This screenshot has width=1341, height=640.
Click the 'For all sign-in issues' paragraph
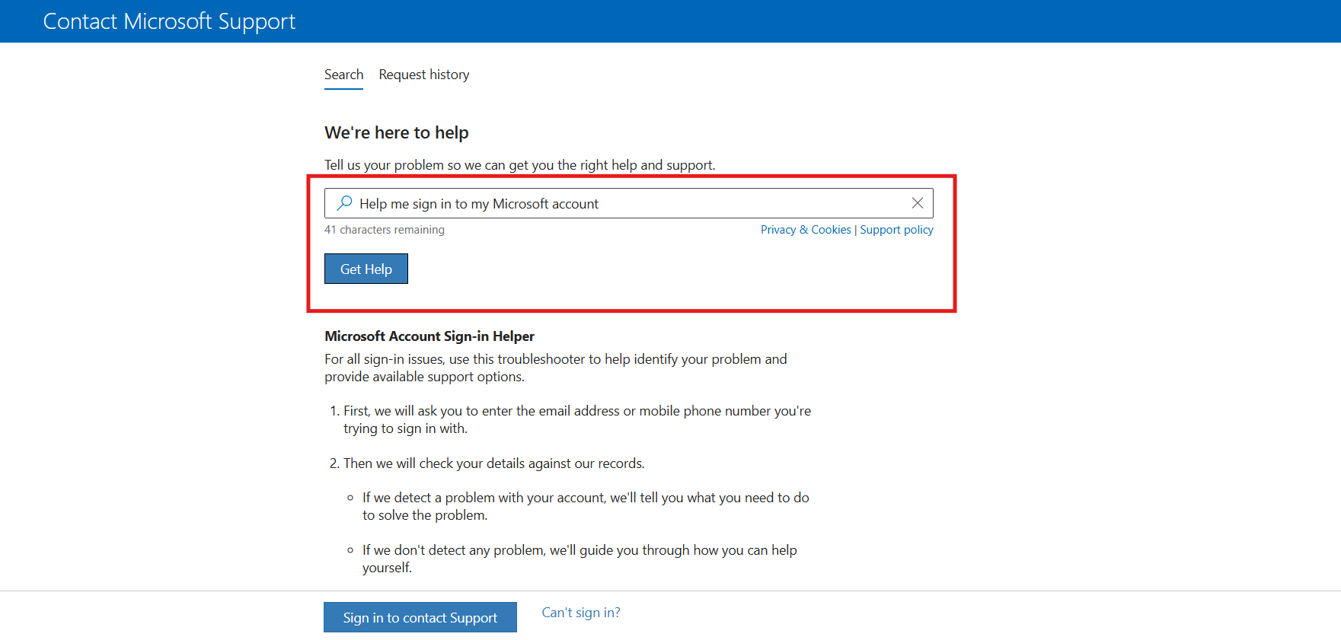coord(556,368)
